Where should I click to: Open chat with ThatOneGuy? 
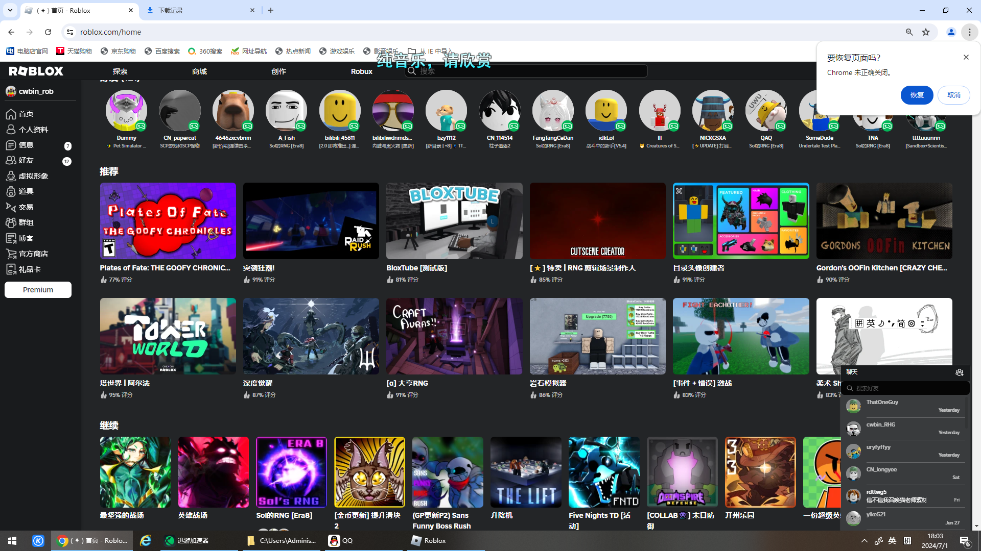[x=904, y=406]
